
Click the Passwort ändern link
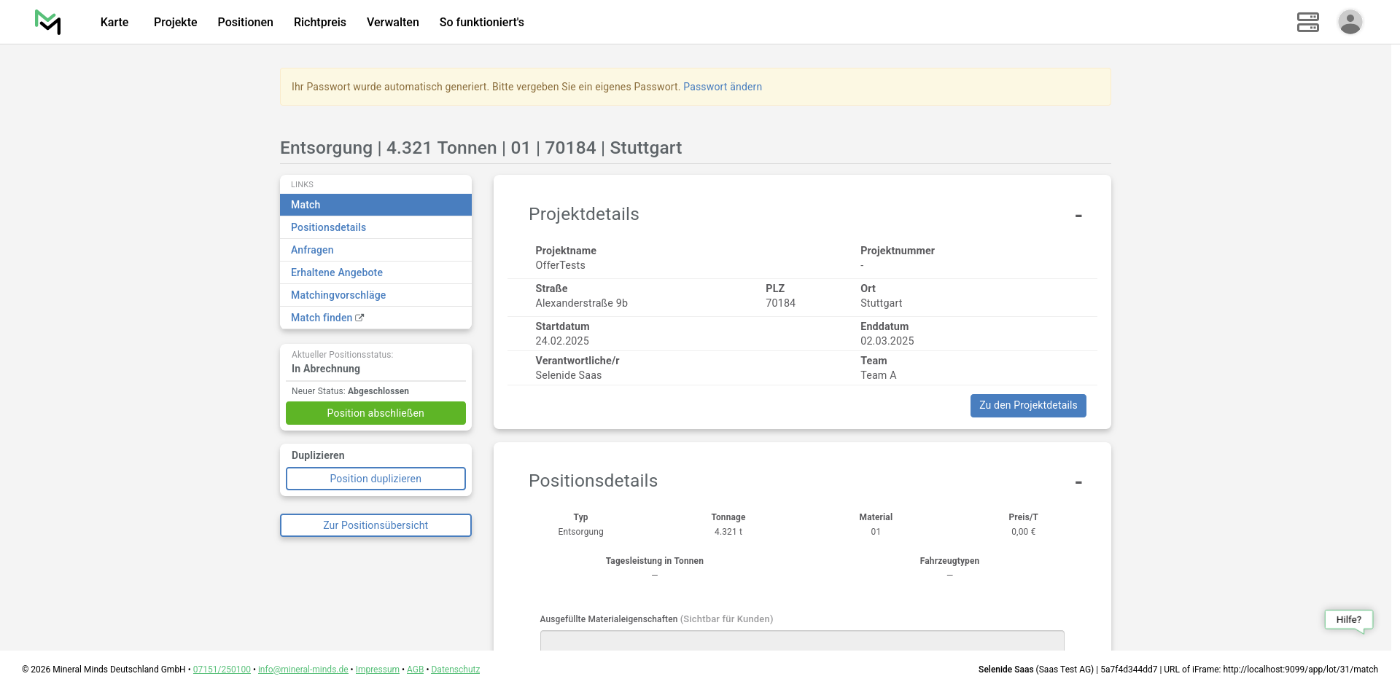click(x=722, y=87)
